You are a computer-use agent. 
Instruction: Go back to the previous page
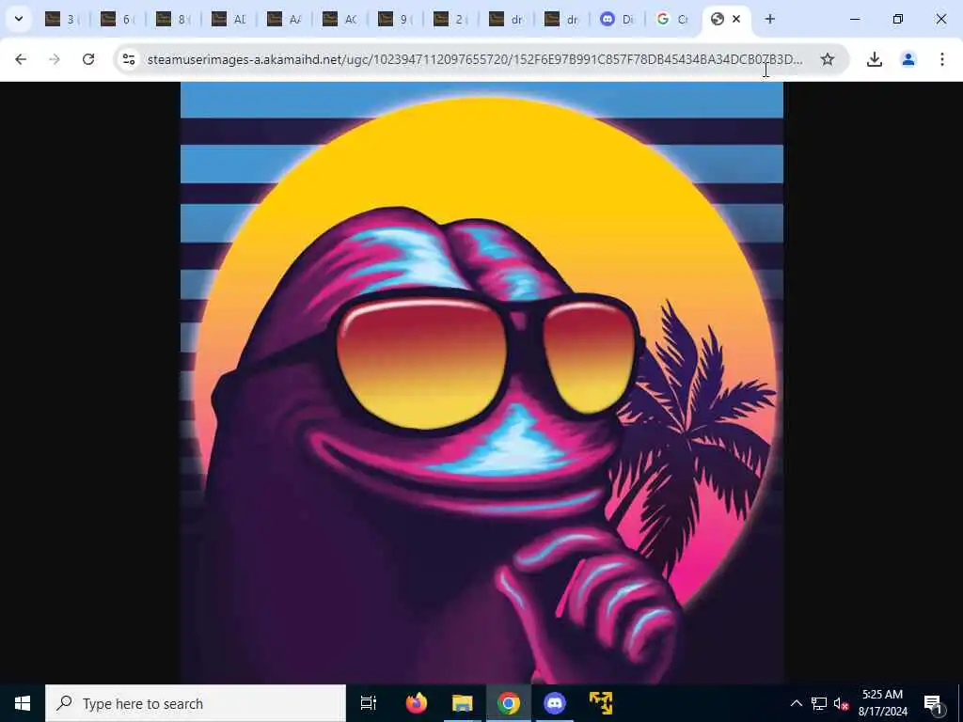coord(21,59)
